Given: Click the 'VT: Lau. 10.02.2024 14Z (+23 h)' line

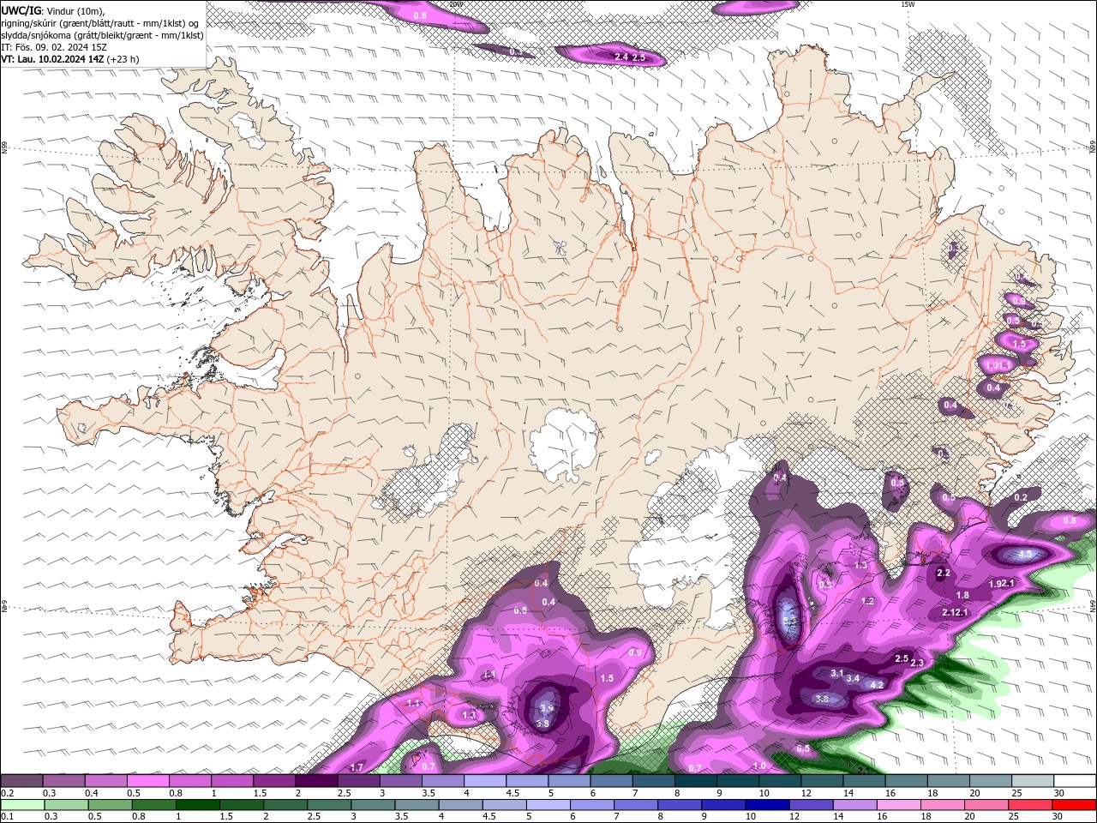Looking at the screenshot, I should (70, 59).
